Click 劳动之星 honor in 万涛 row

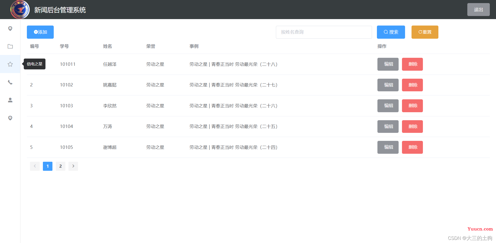tap(155, 126)
